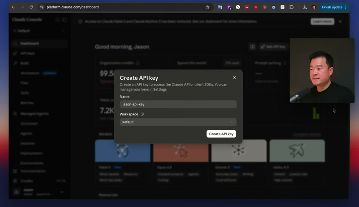Open the red oval extension icon

(x=256, y=7)
